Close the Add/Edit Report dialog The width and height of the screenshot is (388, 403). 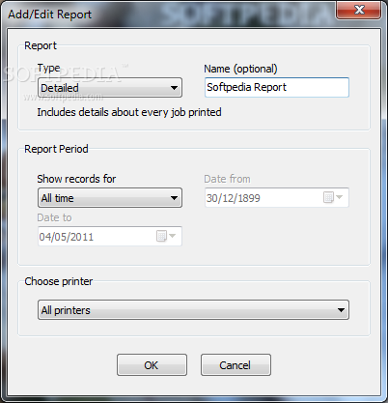[x=359, y=10]
